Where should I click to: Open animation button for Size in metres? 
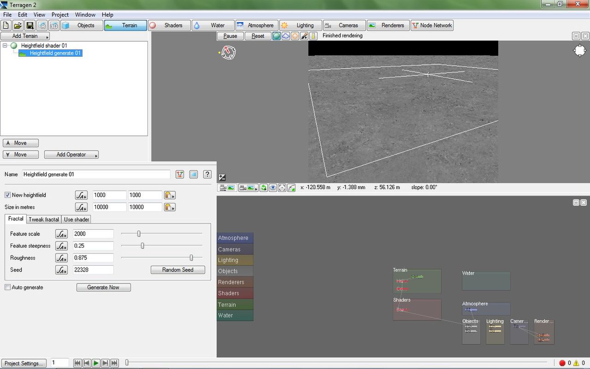(81, 207)
